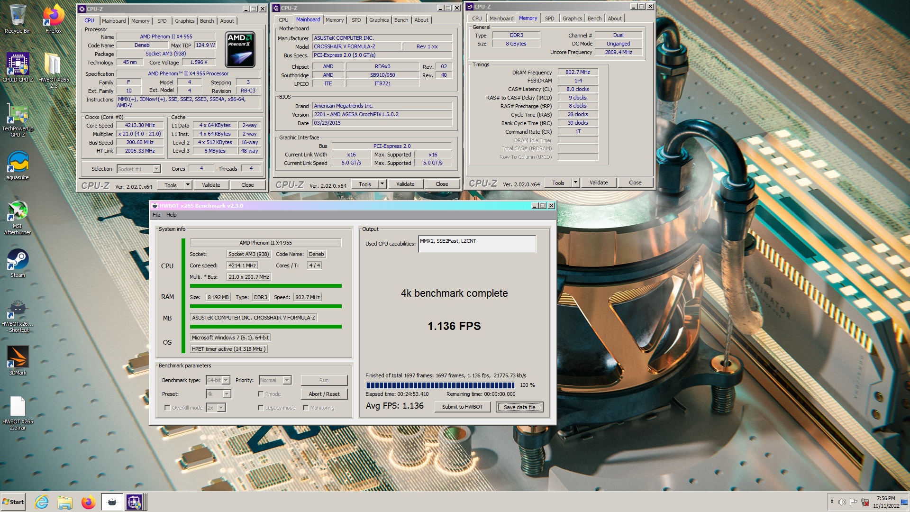Click the Show desktop strip on the taskbar
This screenshot has width=910, height=512.
(905, 502)
